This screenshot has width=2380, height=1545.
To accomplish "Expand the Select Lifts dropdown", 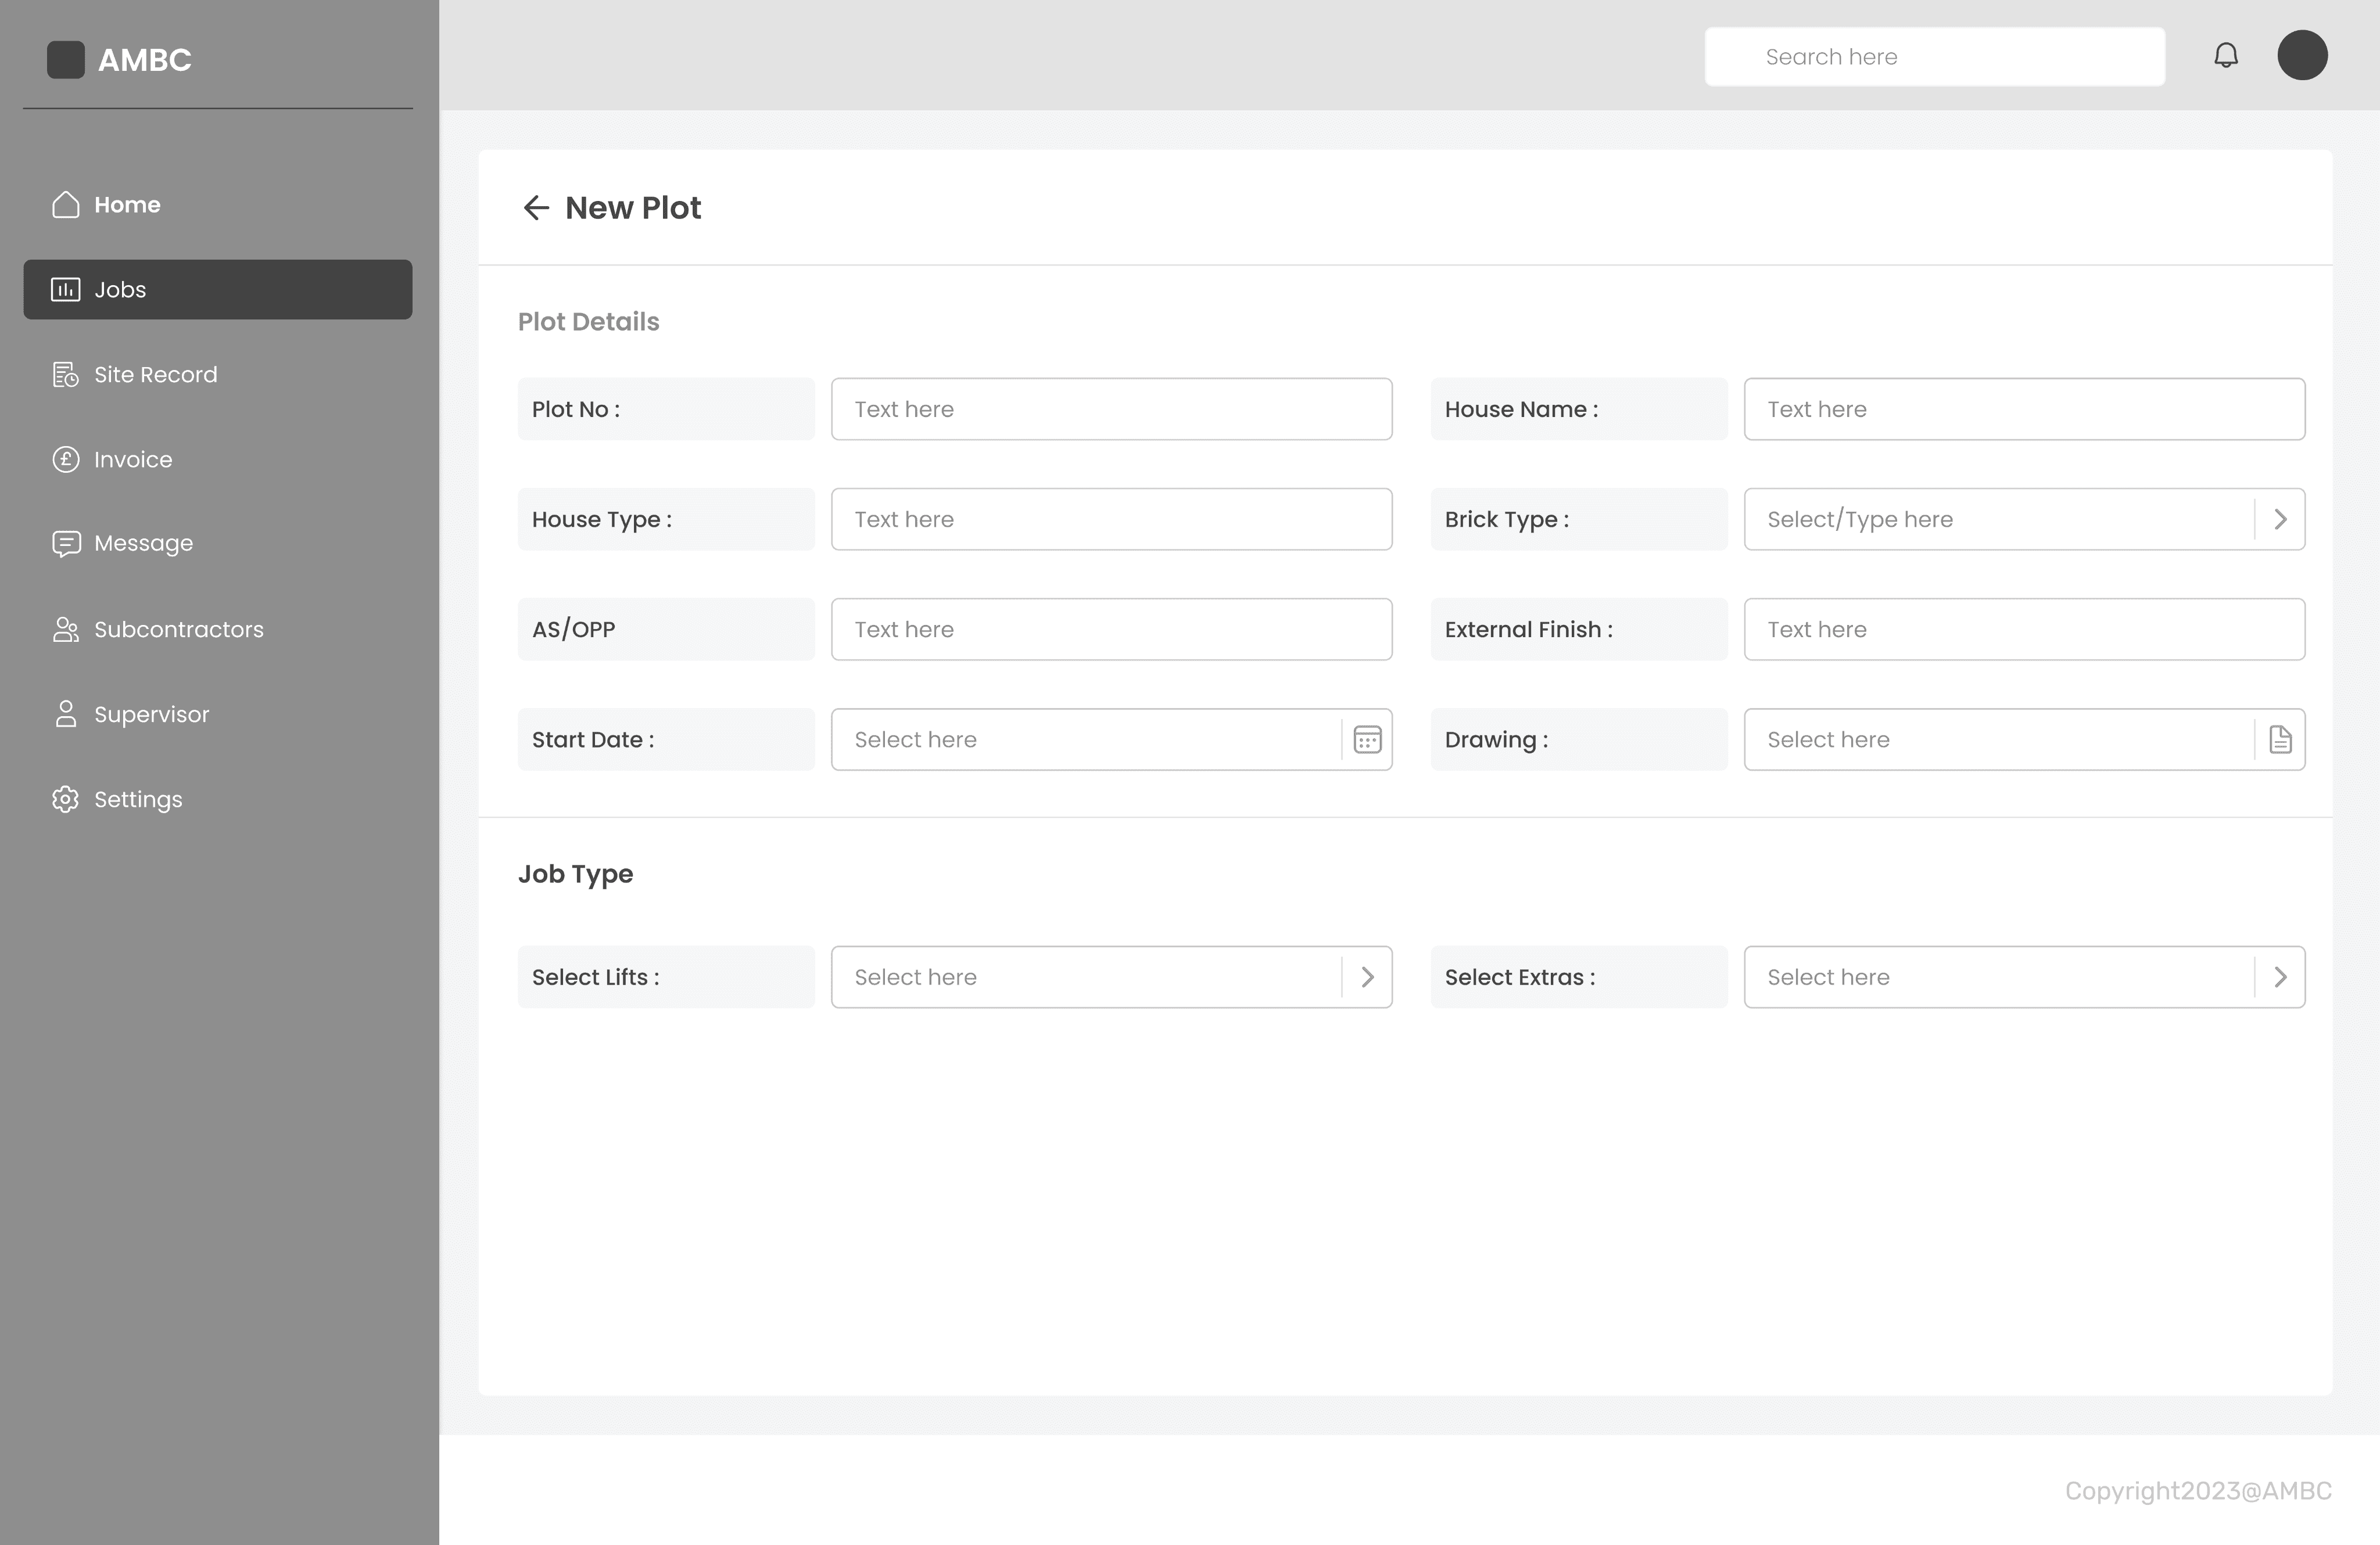I will pyautogui.click(x=1367, y=978).
